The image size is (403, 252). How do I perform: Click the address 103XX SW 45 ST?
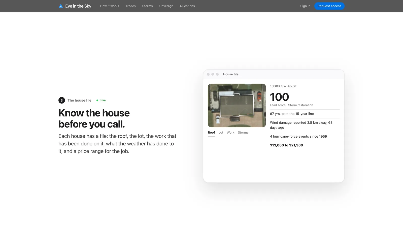[283, 86]
